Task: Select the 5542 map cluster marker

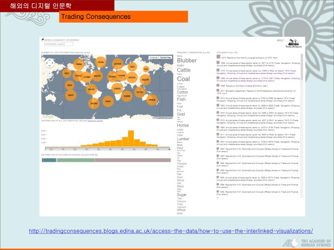Action: coord(69,85)
